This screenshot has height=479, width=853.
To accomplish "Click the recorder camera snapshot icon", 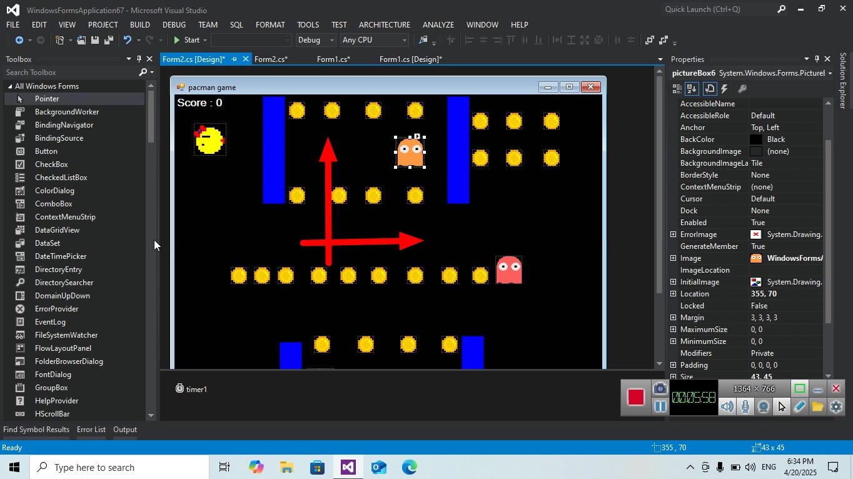I will [x=660, y=389].
